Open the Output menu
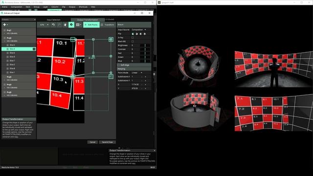This screenshot has height=176, width=313. click(72, 7)
